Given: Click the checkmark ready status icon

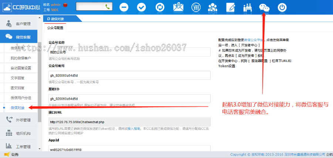Looking at the screenshot, I should [x=141, y=7].
